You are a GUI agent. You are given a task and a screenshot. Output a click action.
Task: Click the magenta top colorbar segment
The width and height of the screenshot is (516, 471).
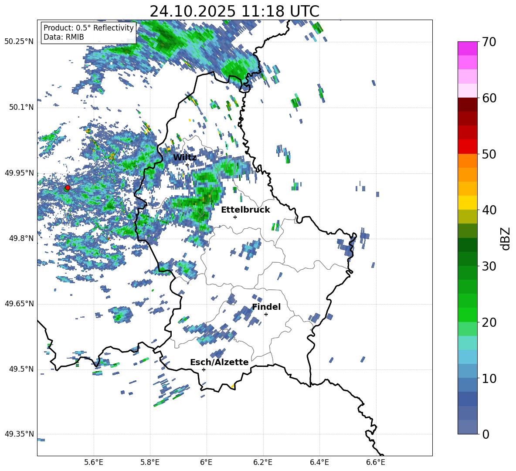(x=467, y=48)
